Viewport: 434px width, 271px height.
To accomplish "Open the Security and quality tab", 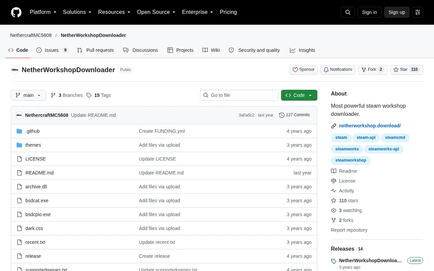I will [x=254, y=50].
